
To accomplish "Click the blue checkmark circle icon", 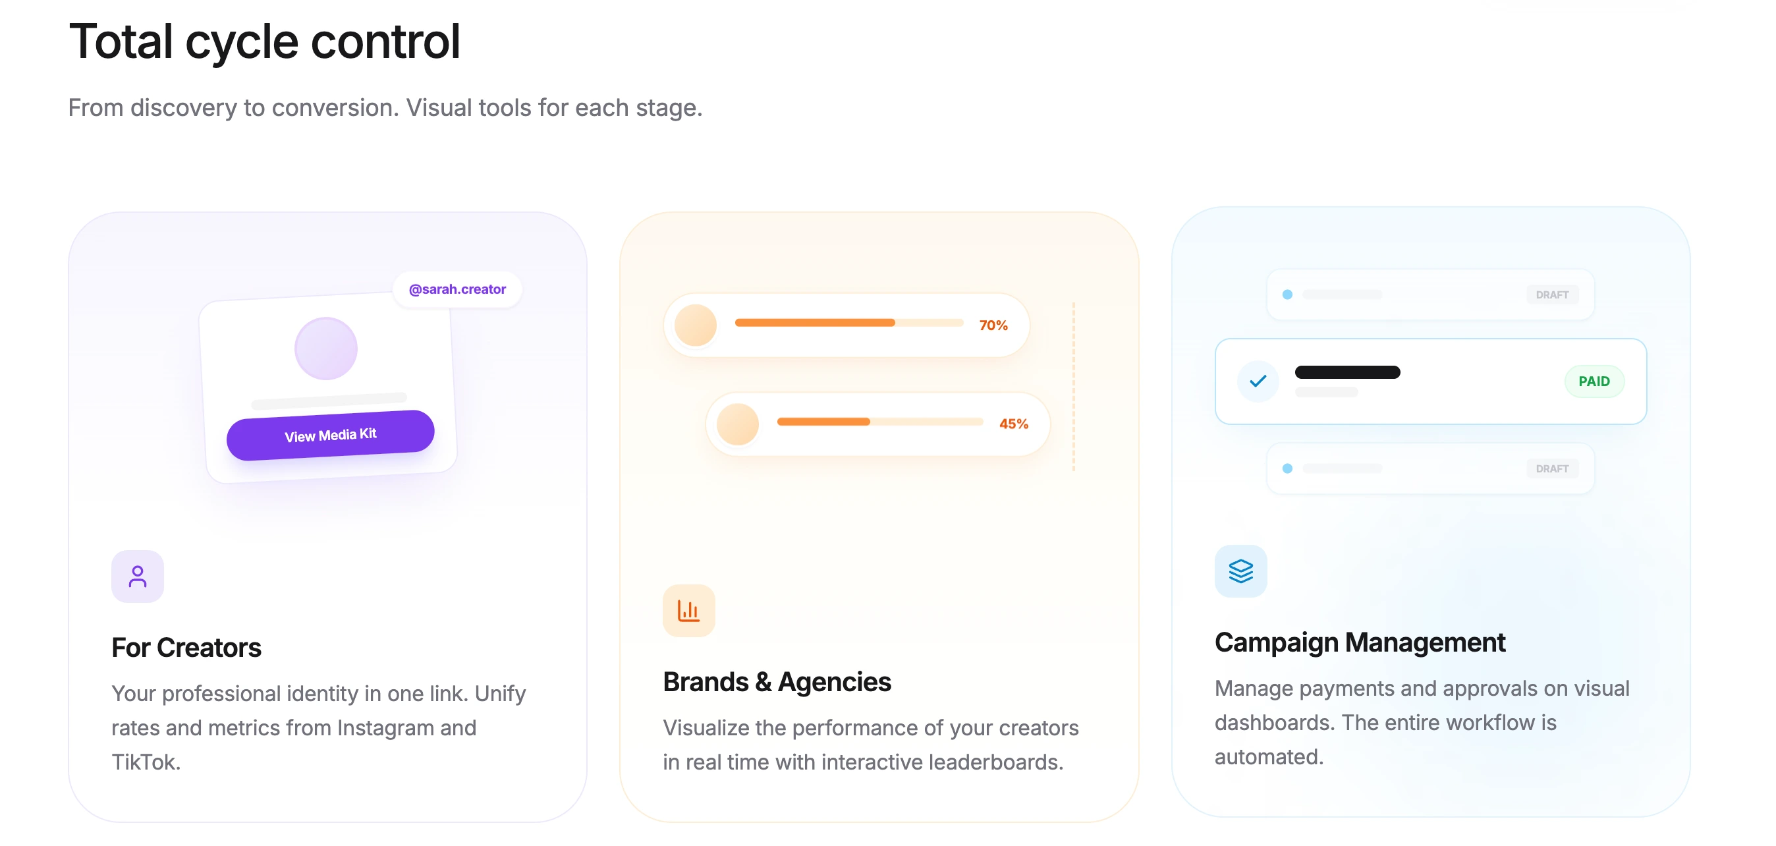I will click(x=1258, y=381).
